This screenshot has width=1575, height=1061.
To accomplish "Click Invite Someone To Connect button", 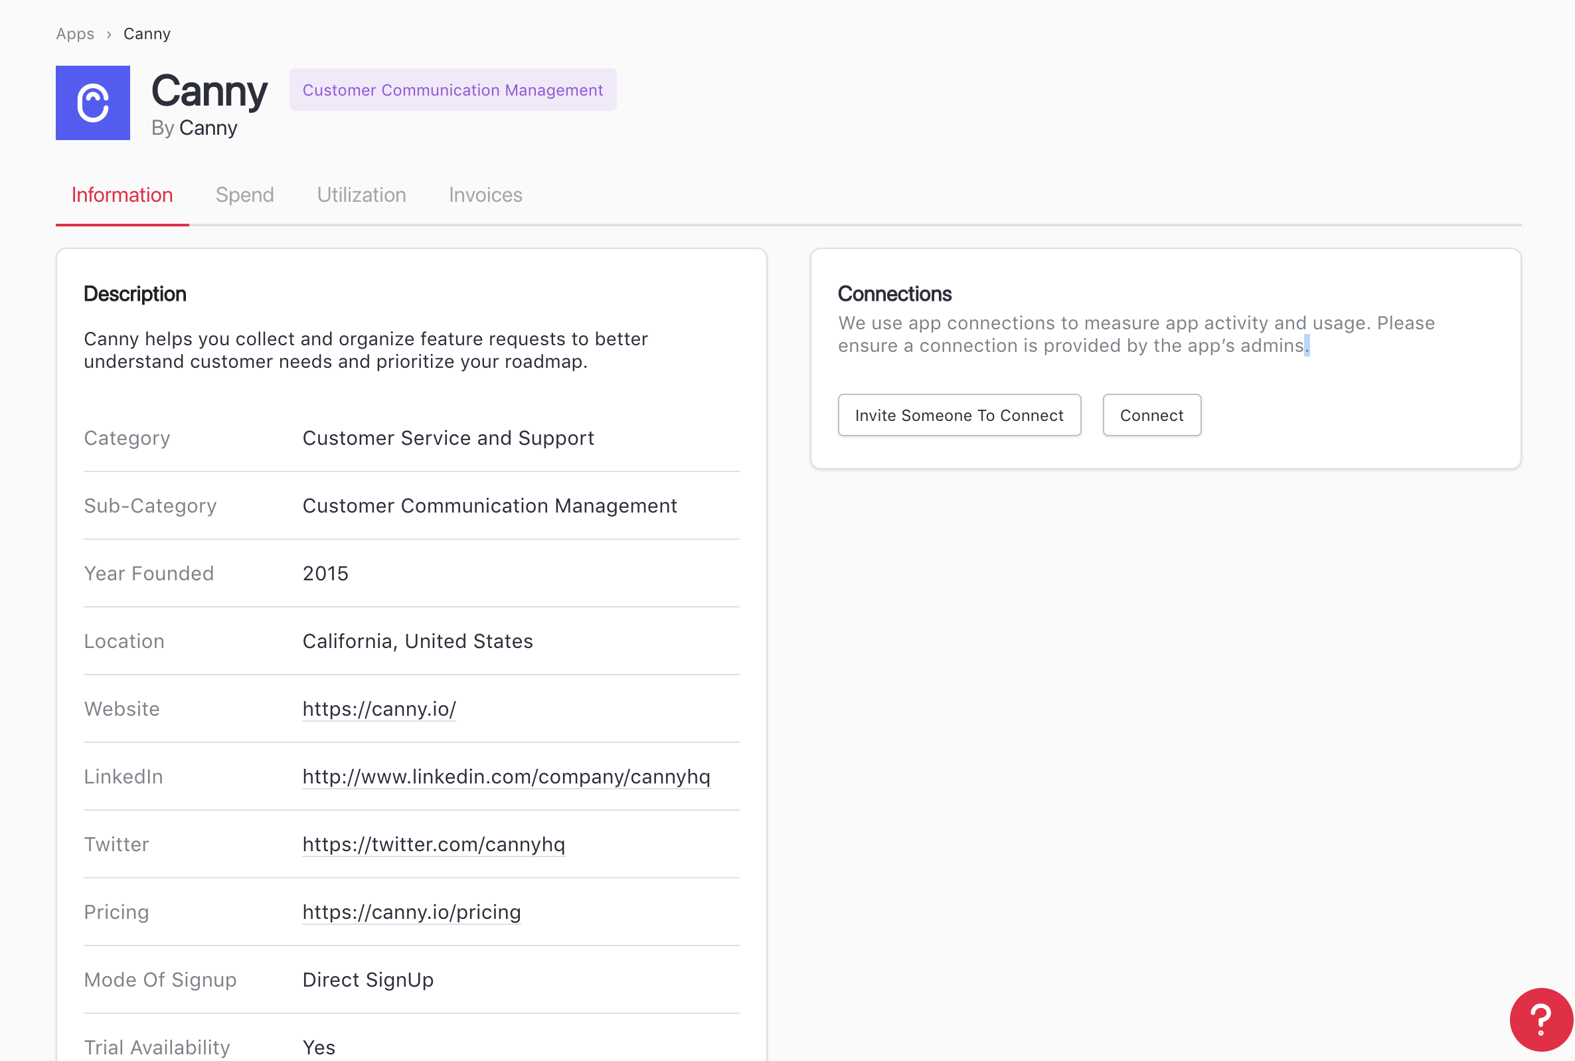I will (959, 415).
